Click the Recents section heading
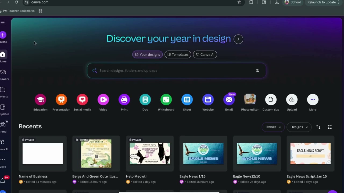This screenshot has width=344, height=193. 30,126
